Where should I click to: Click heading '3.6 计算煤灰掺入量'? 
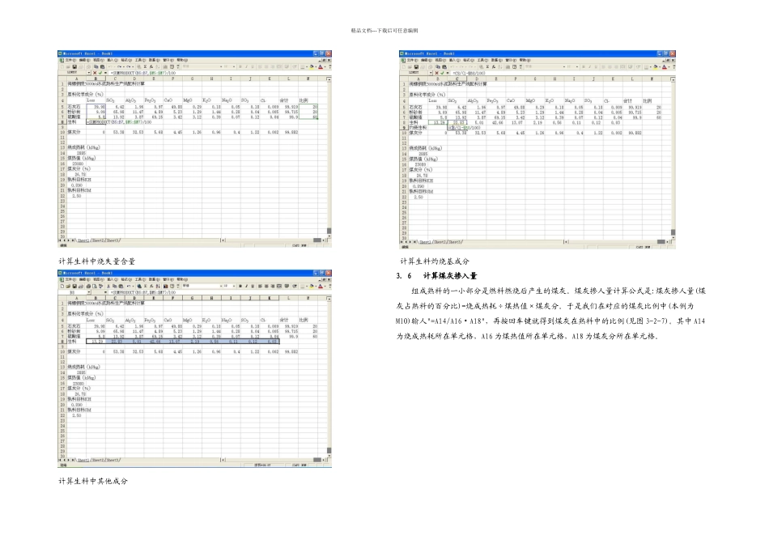[436, 276]
